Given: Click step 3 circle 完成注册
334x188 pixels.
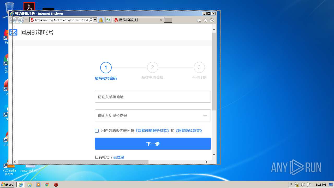Looking at the screenshot, I should pyautogui.click(x=199, y=68).
